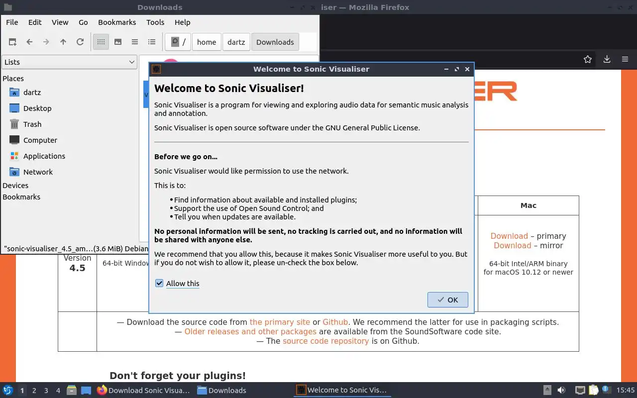Open the Tools menu in file manager

point(155,22)
